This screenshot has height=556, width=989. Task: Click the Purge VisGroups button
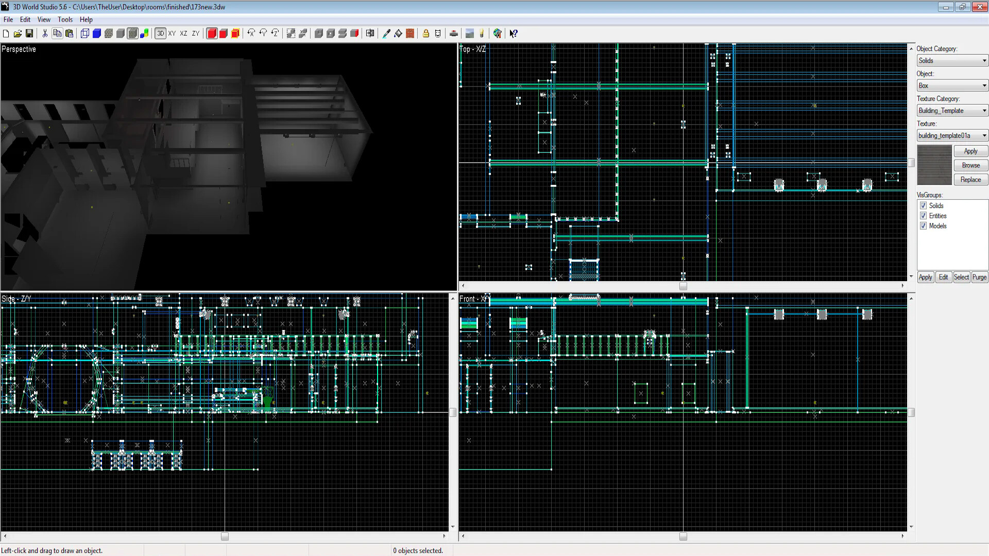(x=979, y=277)
